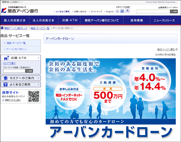Click 前のページへ戻る link
Image resolution: width=181 pixels, height=142 pixels.
tap(166, 49)
